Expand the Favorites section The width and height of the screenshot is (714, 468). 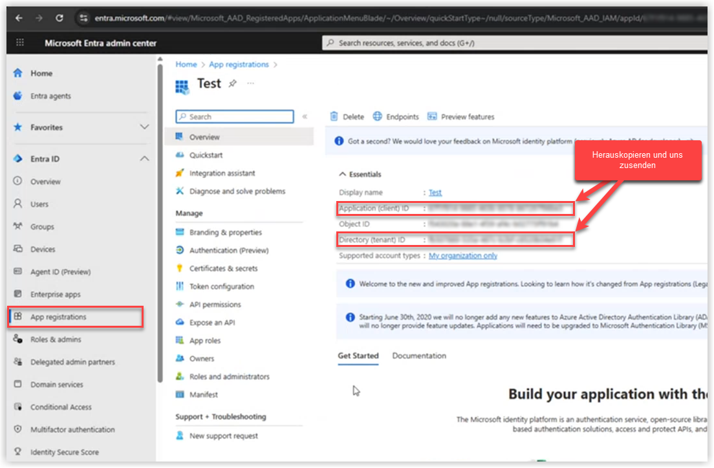[x=144, y=127]
